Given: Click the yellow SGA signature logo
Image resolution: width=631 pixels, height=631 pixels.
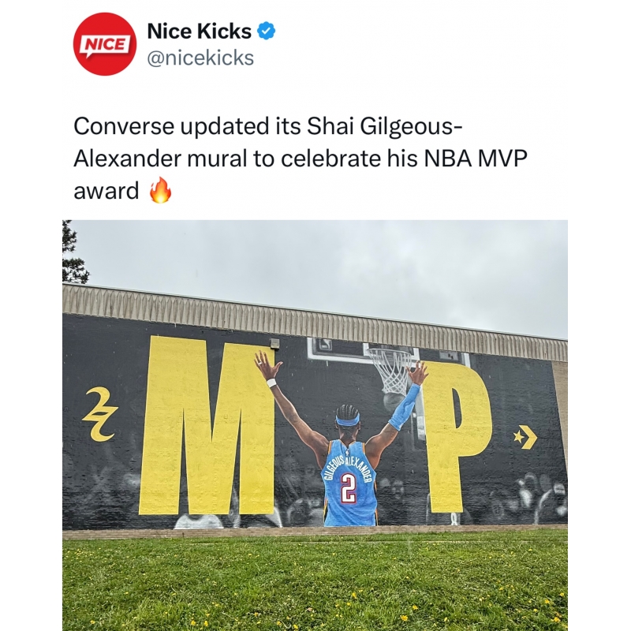Looking at the screenshot, I should point(99,414).
